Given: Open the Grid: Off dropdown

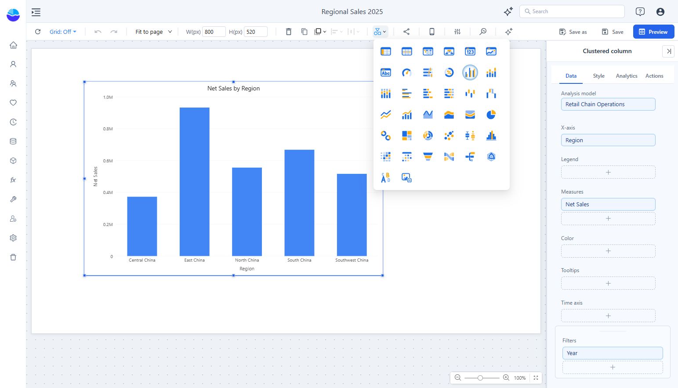Looking at the screenshot, I should [x=63, y=32].
